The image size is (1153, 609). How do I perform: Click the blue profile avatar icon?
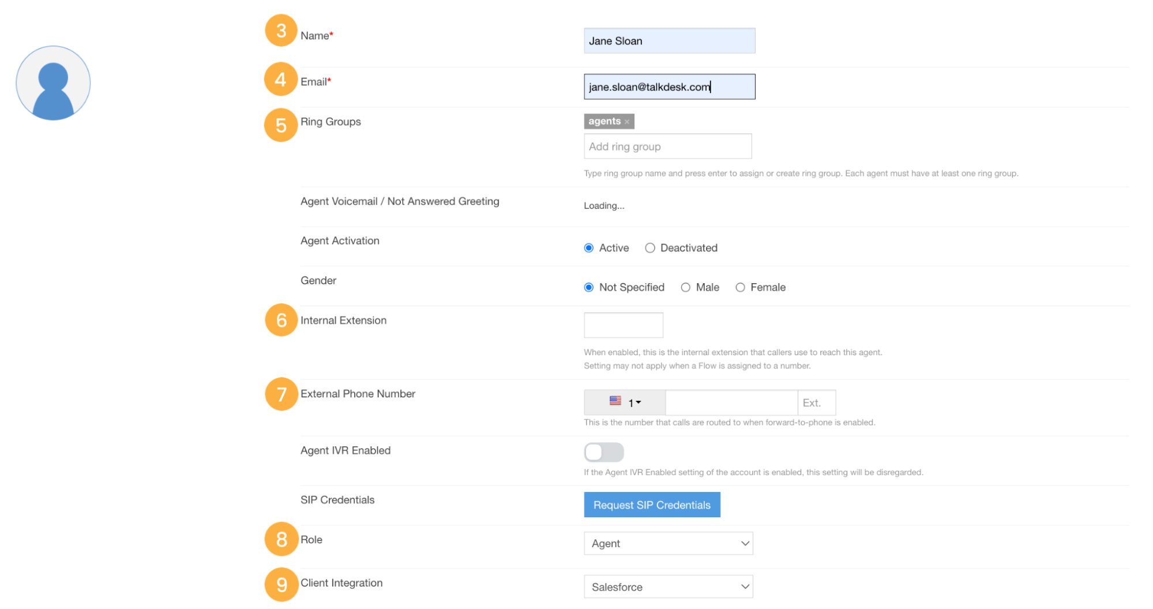coord(52,82)
